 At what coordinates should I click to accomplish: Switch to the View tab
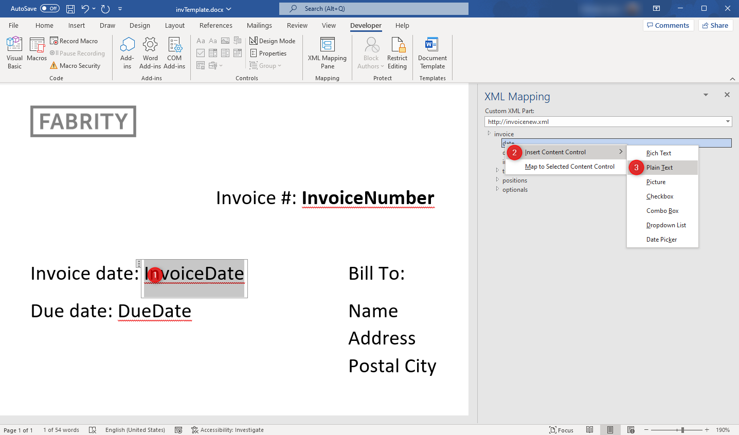pyautogui.click(x=329, y=26)
